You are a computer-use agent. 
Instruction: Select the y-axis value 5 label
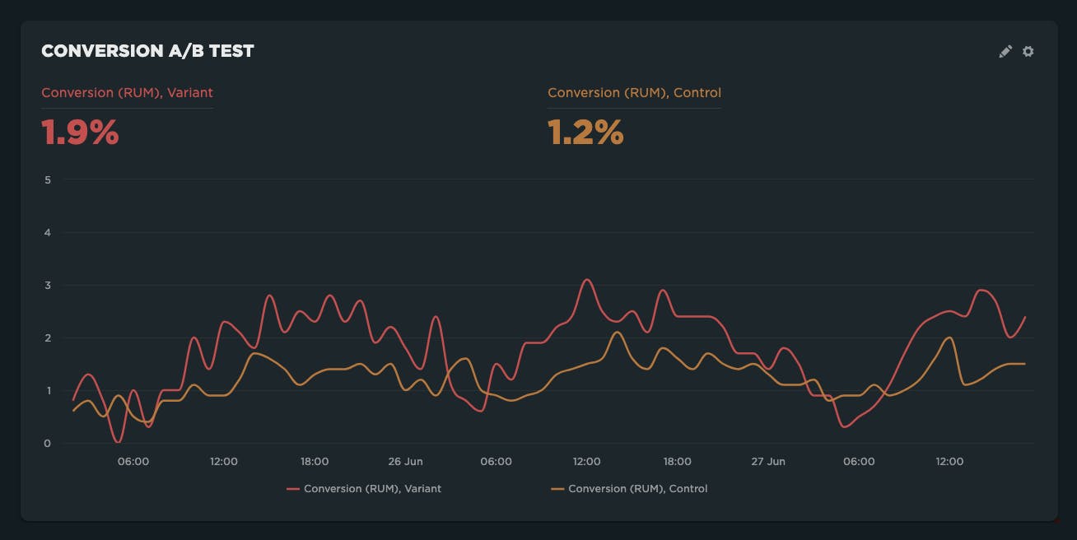pos(47,179)
